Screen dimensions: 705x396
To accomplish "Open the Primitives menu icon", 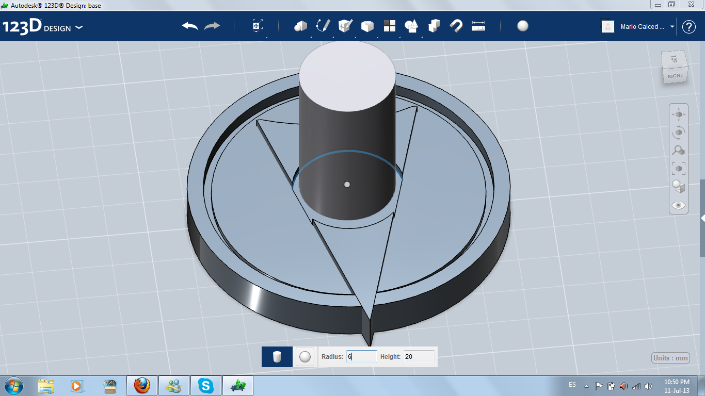I will click(x=300, y=26).
